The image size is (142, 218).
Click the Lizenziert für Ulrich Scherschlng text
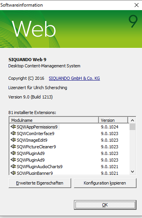tap(38, 88)
